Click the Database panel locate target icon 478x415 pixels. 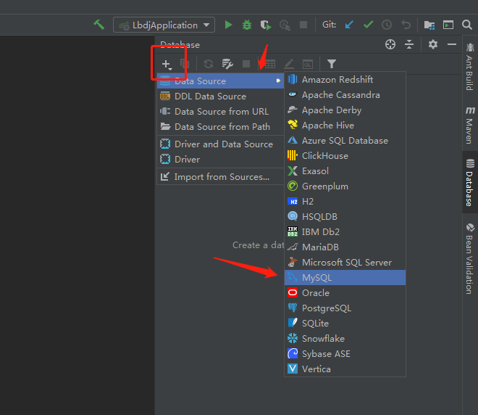(390, 44)
